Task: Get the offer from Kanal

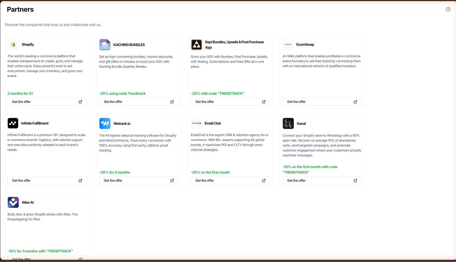Action: coord(322,181)
